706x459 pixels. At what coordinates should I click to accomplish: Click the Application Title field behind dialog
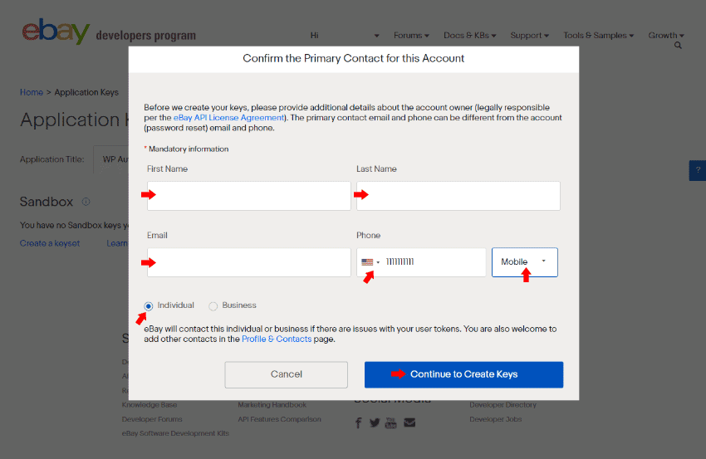click(x=110, y=159)
